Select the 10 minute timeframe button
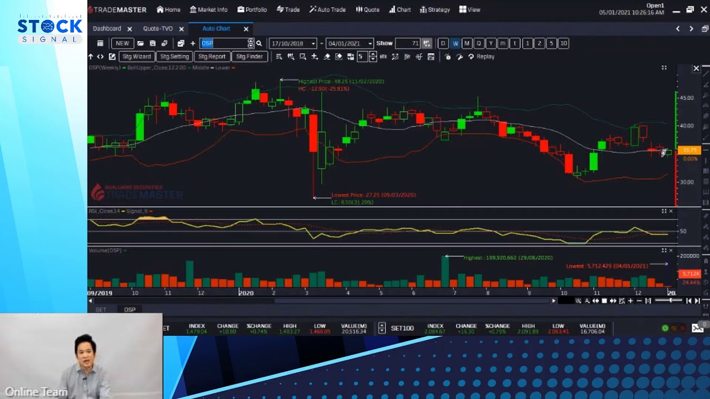The height and width of the screenshot is (399, 710). 564,43
